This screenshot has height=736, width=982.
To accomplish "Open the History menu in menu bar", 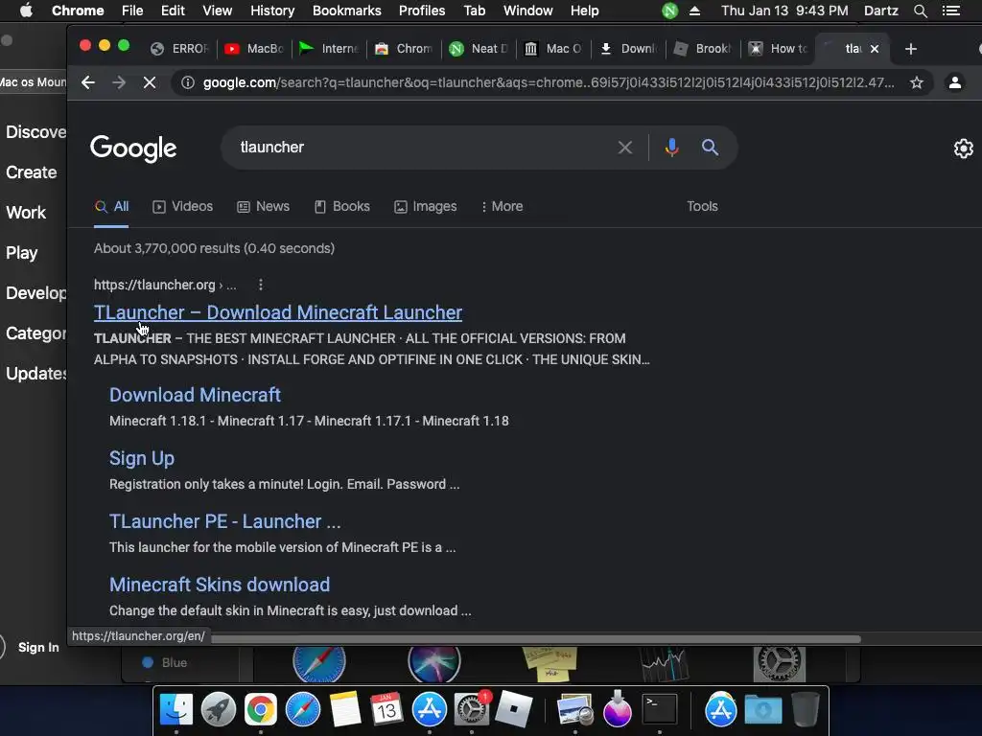I will pyautogui.click(x=271, y=11).
